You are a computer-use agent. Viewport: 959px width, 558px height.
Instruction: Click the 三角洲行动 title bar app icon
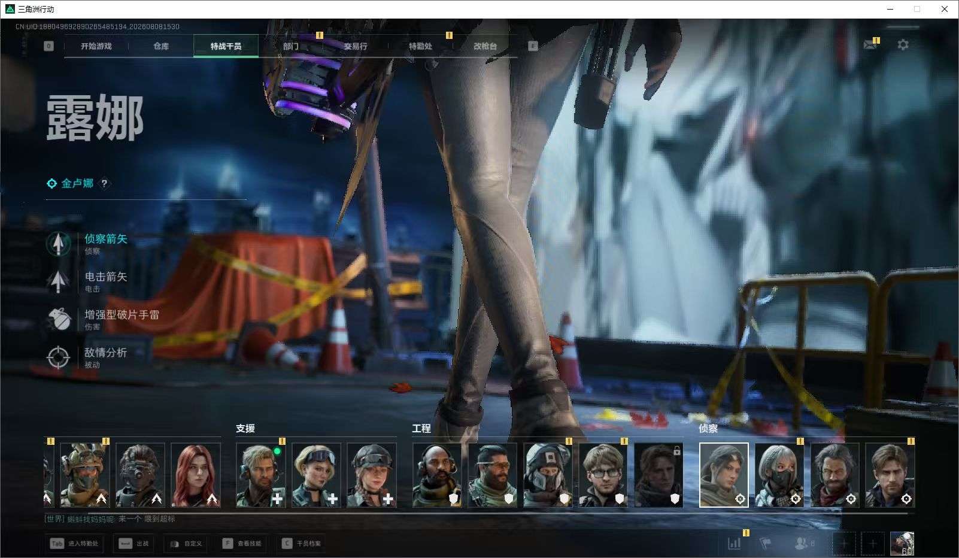pos(10,9)
